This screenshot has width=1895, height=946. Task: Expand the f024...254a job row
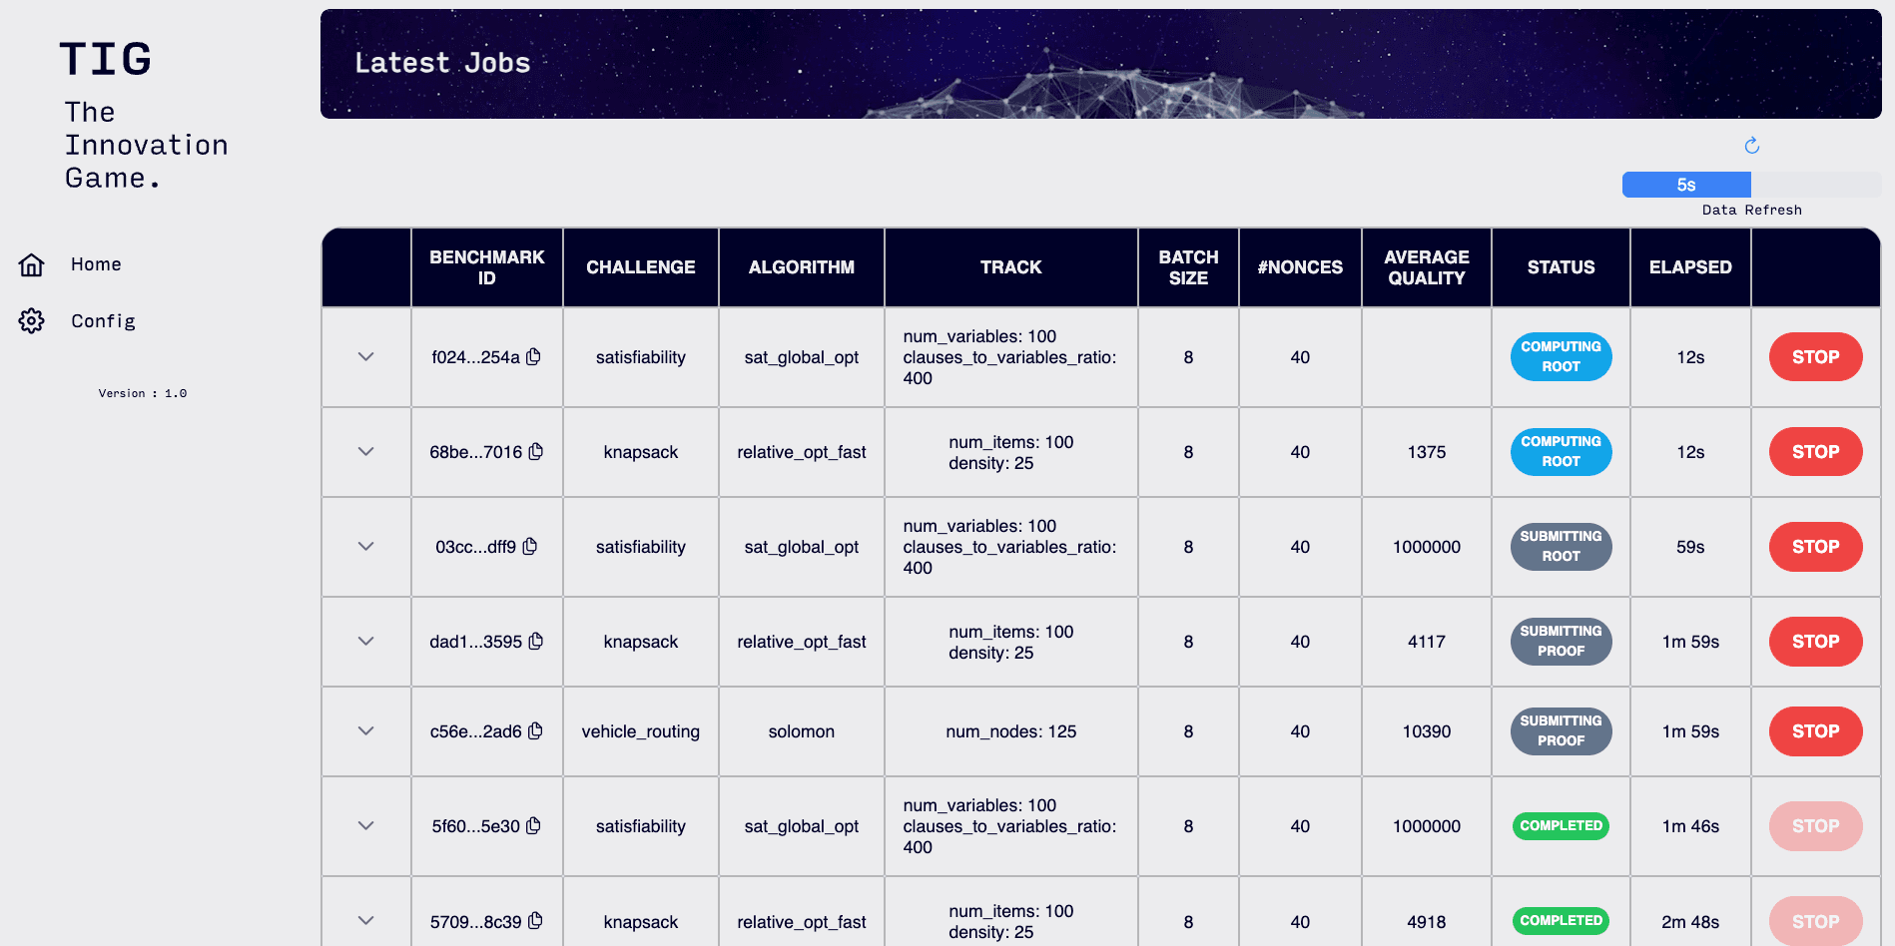tap(366, 356)
